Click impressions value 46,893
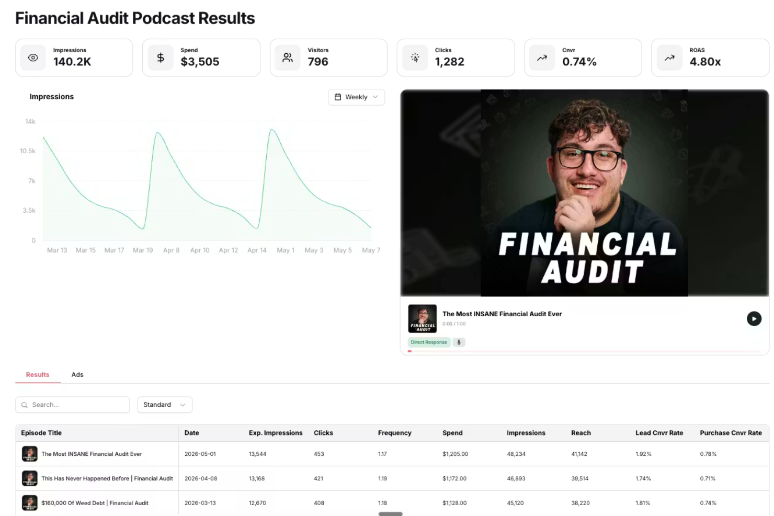This screenshot has width=774, height=516. tap(516, 478)
